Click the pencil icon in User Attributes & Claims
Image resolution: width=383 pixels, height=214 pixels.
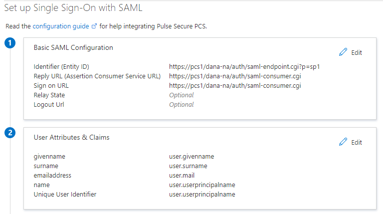pyautogui.click(x=343, y=142)
